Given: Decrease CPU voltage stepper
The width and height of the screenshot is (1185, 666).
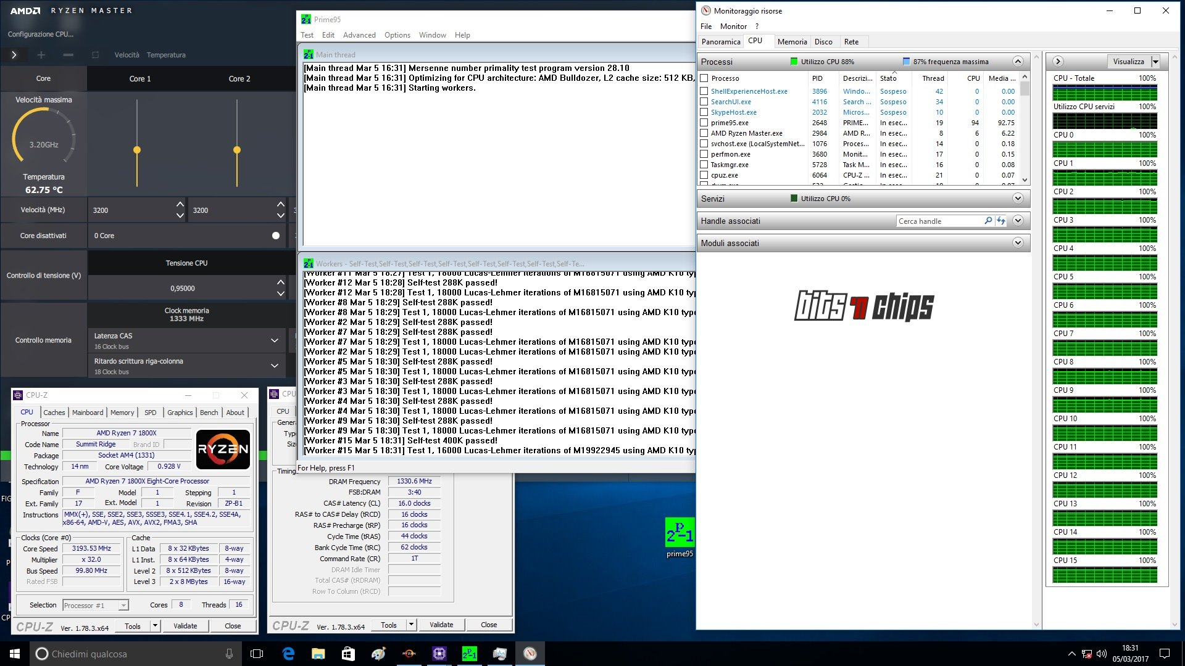Looking at the screenshot, I should (x=281, y=294).
